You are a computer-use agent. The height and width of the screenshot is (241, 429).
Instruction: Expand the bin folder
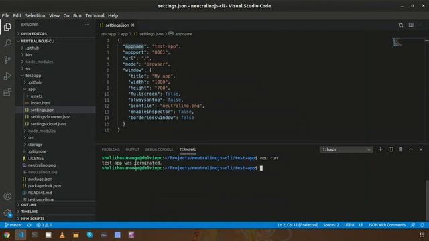click(x=56, y=55)
